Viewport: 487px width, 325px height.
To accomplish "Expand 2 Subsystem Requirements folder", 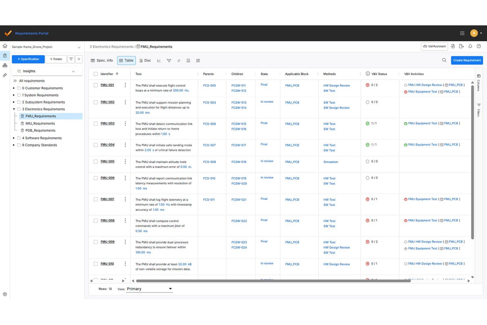I will pyautogui.click(x=14, y=102).
